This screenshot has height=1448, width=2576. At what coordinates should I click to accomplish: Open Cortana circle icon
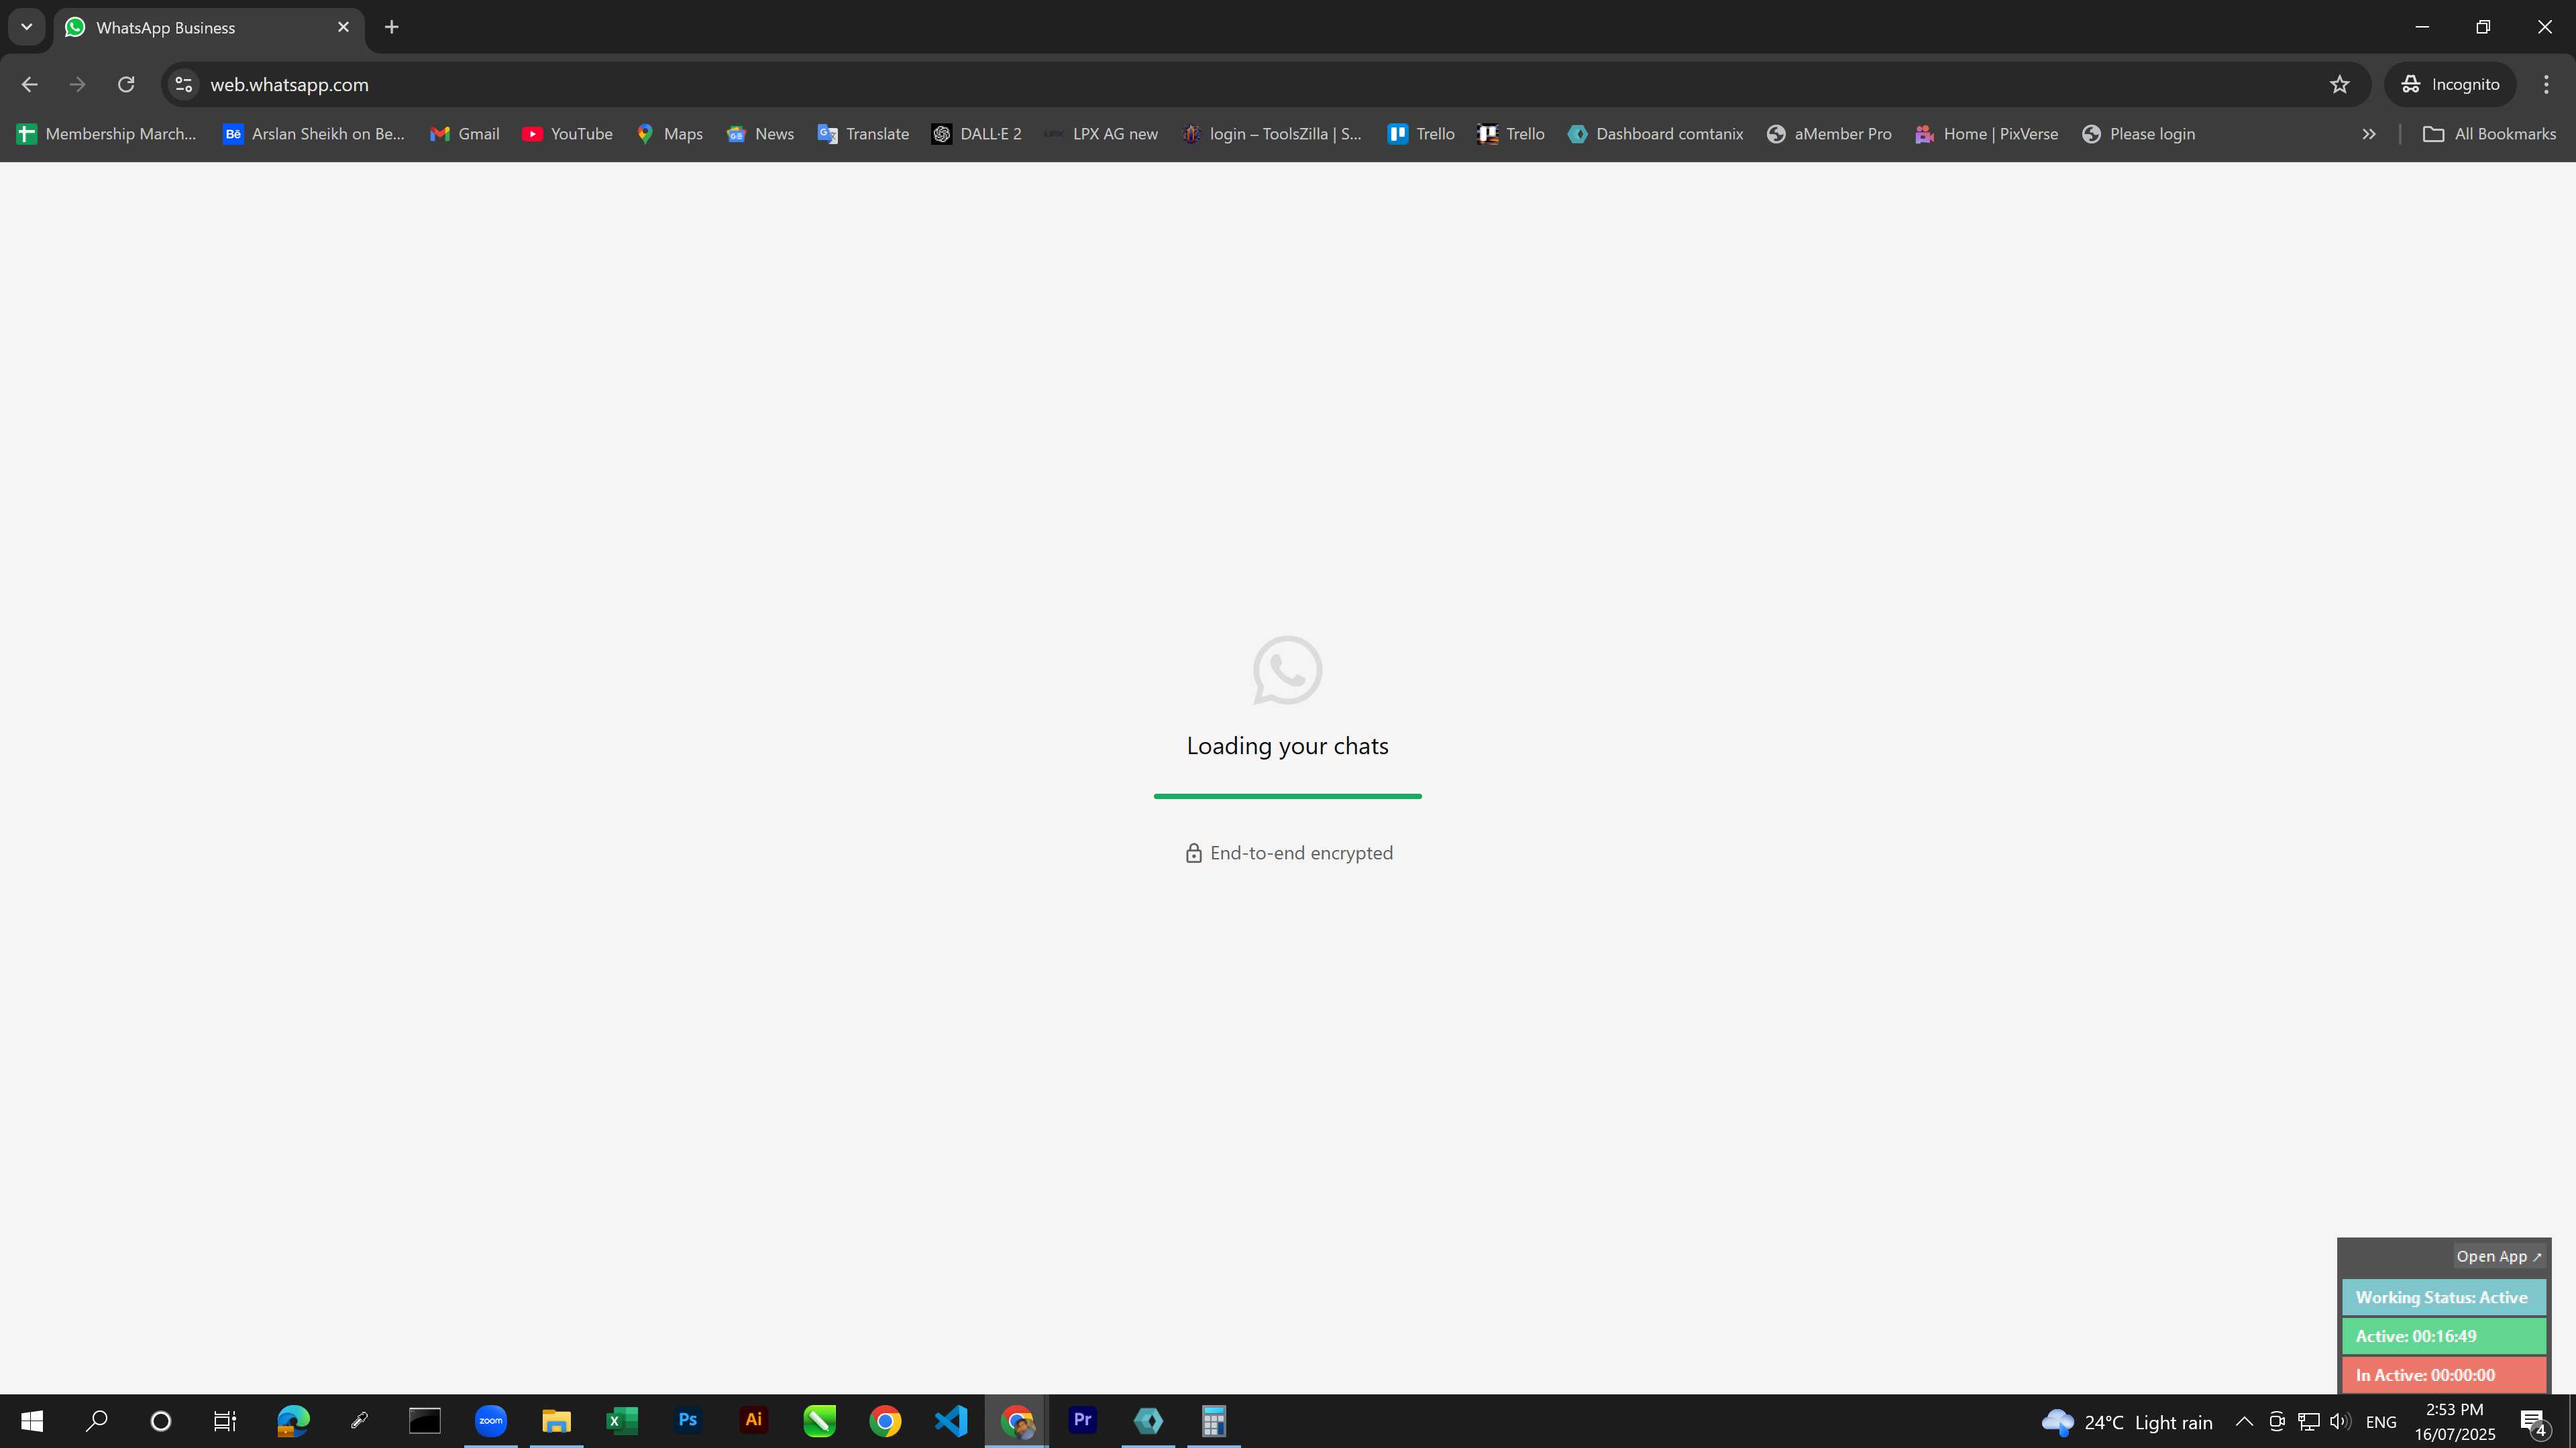pos(161,1421)
